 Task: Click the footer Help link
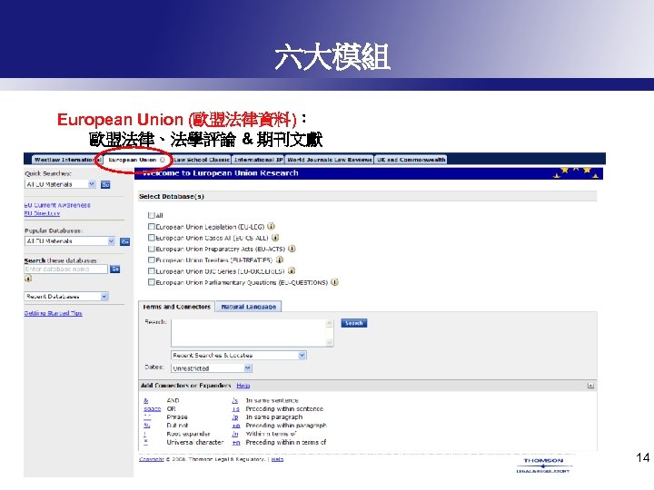point(277,459)
